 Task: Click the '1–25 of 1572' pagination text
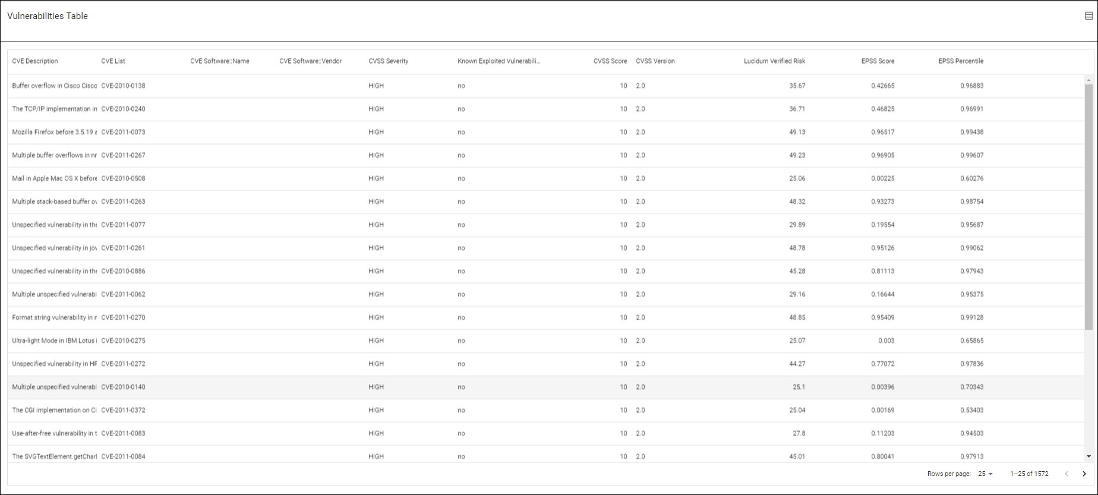click(x=1029, y=474)
